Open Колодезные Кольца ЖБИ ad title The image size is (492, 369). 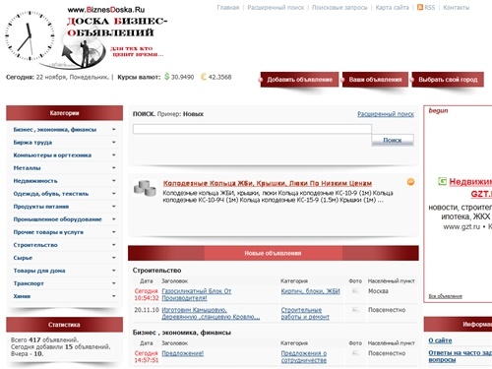pos(268,183)
